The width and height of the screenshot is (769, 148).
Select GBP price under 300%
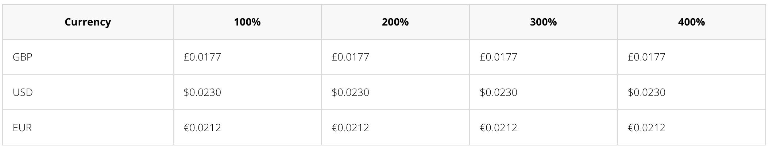(499, 57)
